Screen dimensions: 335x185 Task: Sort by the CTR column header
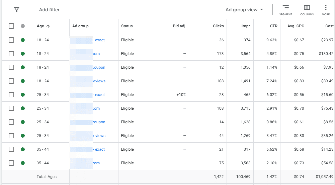(273, 26)
